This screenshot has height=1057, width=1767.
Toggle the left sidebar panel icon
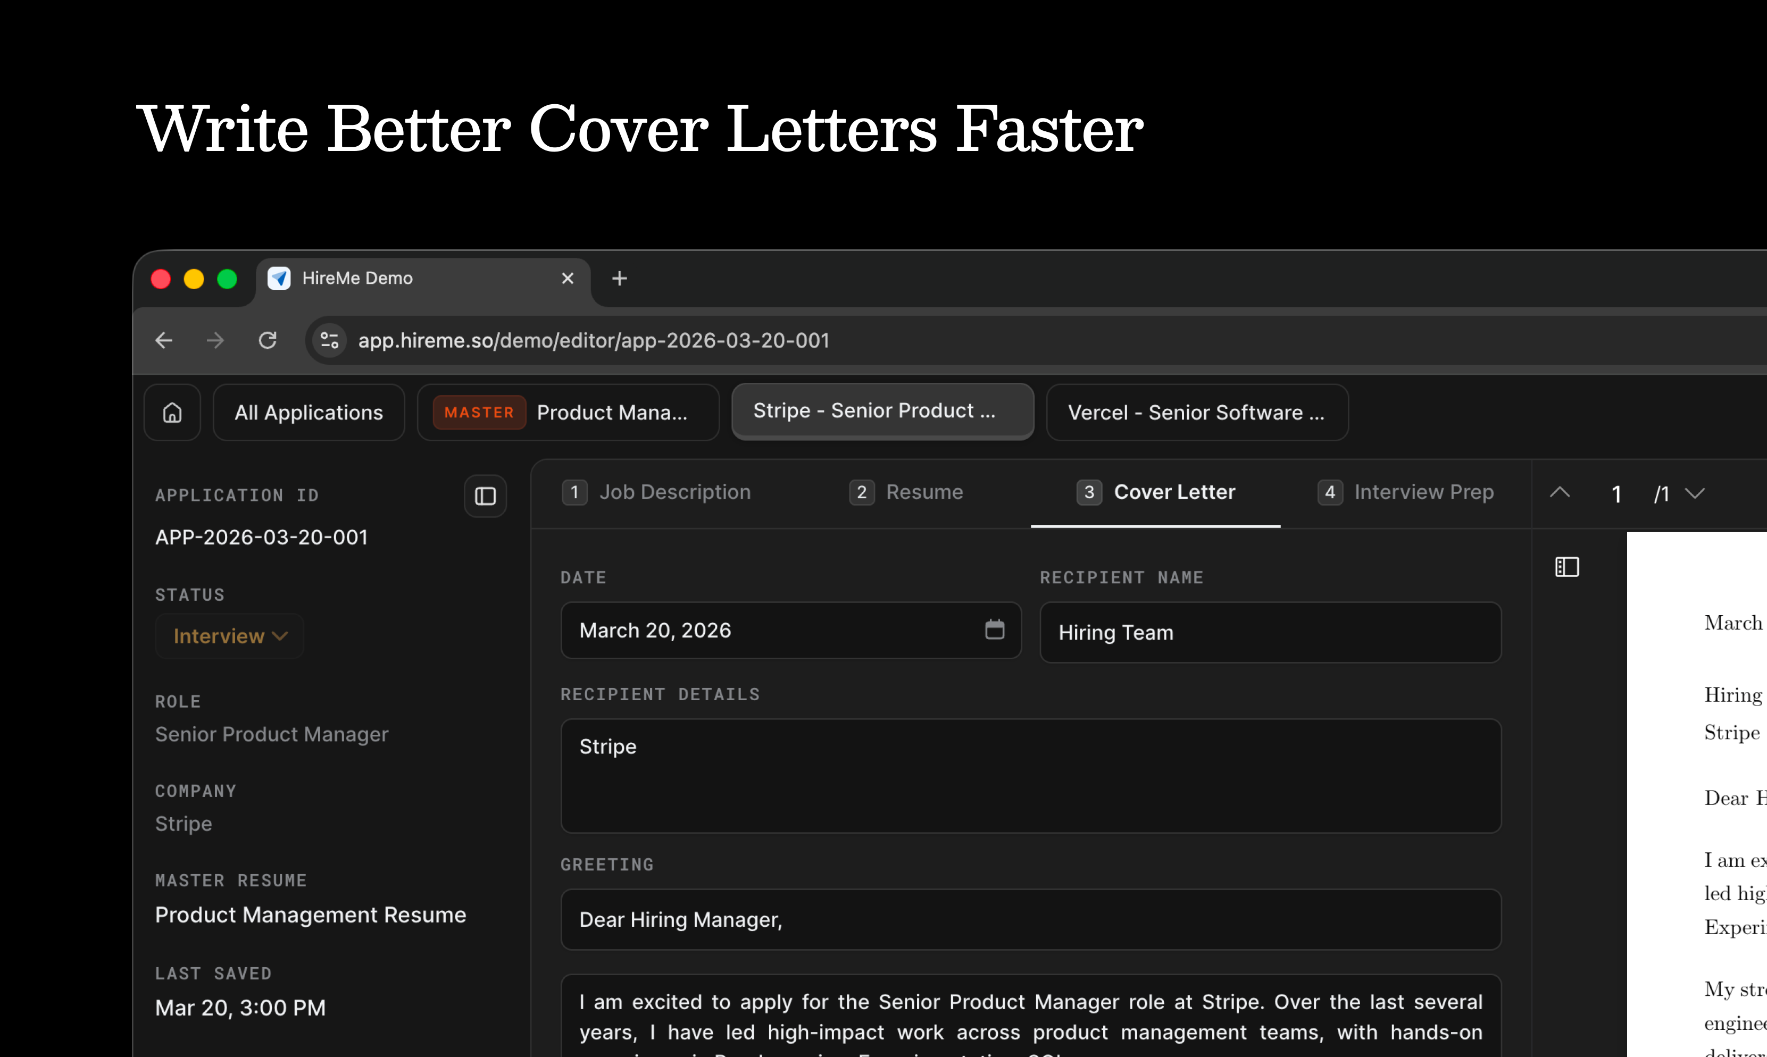pos(485,496)
